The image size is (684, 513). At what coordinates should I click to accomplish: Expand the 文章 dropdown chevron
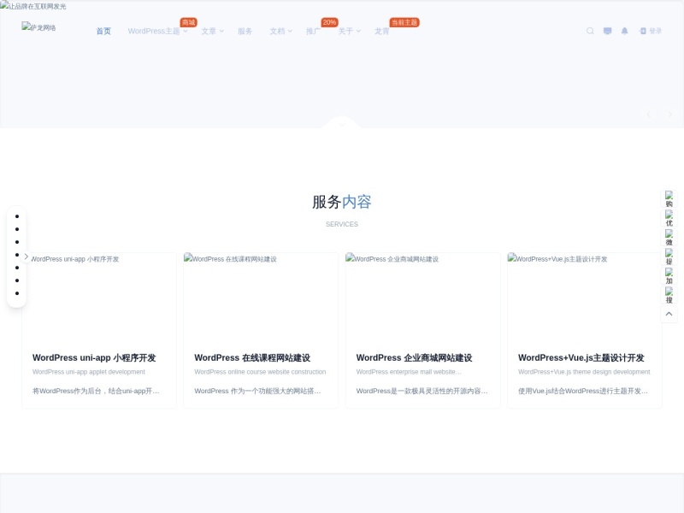(221, 31)
